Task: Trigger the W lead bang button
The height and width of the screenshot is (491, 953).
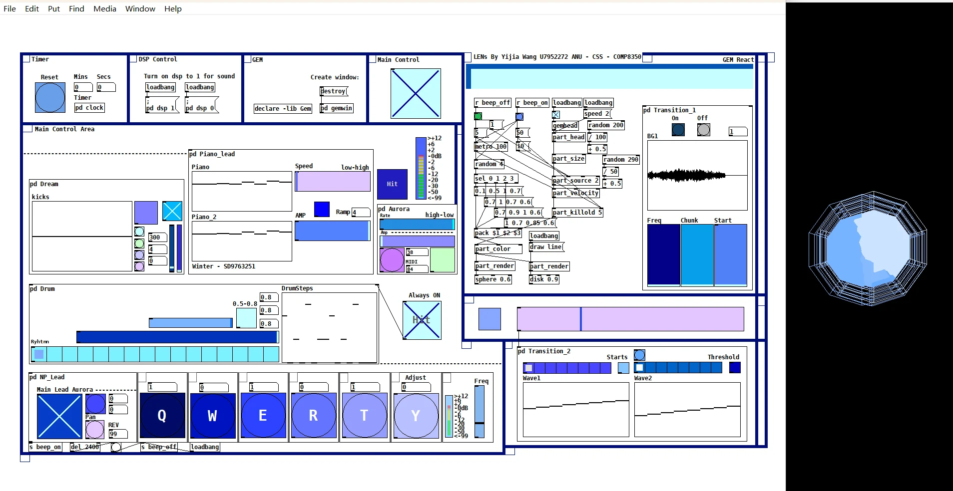Action: [x=213, y=416]
